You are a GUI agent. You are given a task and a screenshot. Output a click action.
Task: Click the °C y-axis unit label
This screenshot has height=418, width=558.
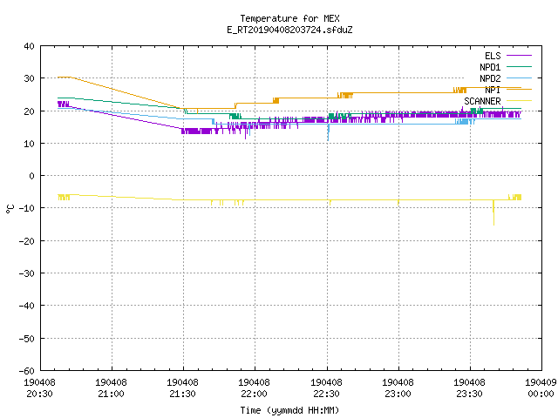point(10,209)
